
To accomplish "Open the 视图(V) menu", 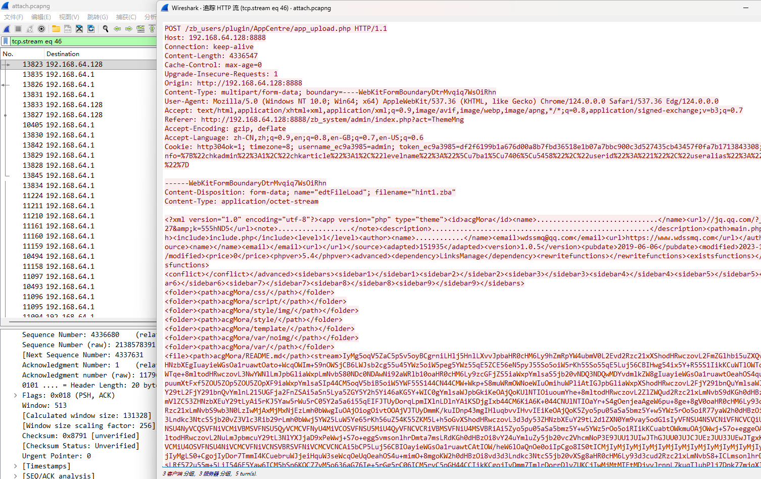I will 69,17.
